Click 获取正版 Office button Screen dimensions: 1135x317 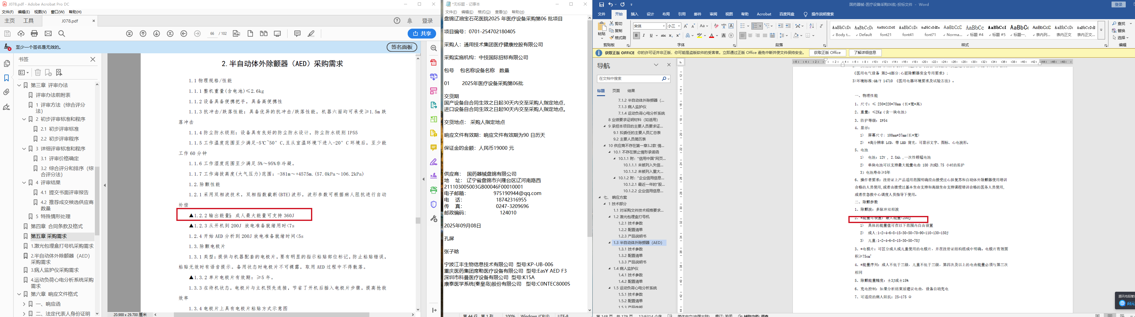(x=827, y=53)
